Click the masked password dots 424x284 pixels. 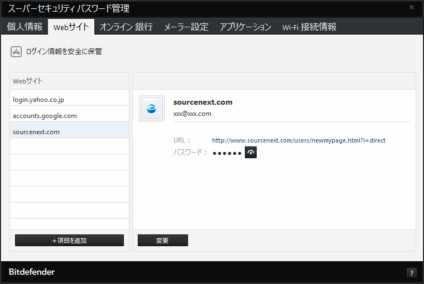[227, 153]
